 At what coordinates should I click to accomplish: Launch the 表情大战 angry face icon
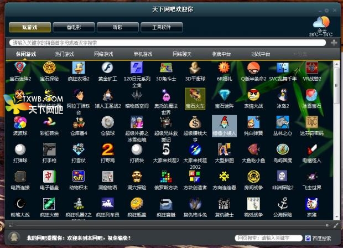point(253,95)
